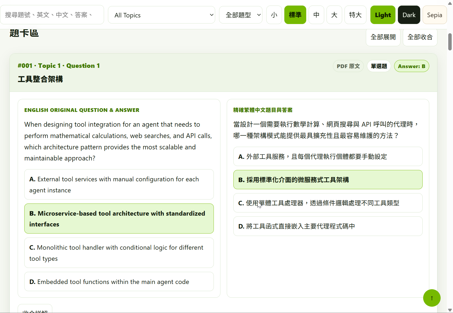
Task: Select English option A External tool services
Action: point(119,184)
